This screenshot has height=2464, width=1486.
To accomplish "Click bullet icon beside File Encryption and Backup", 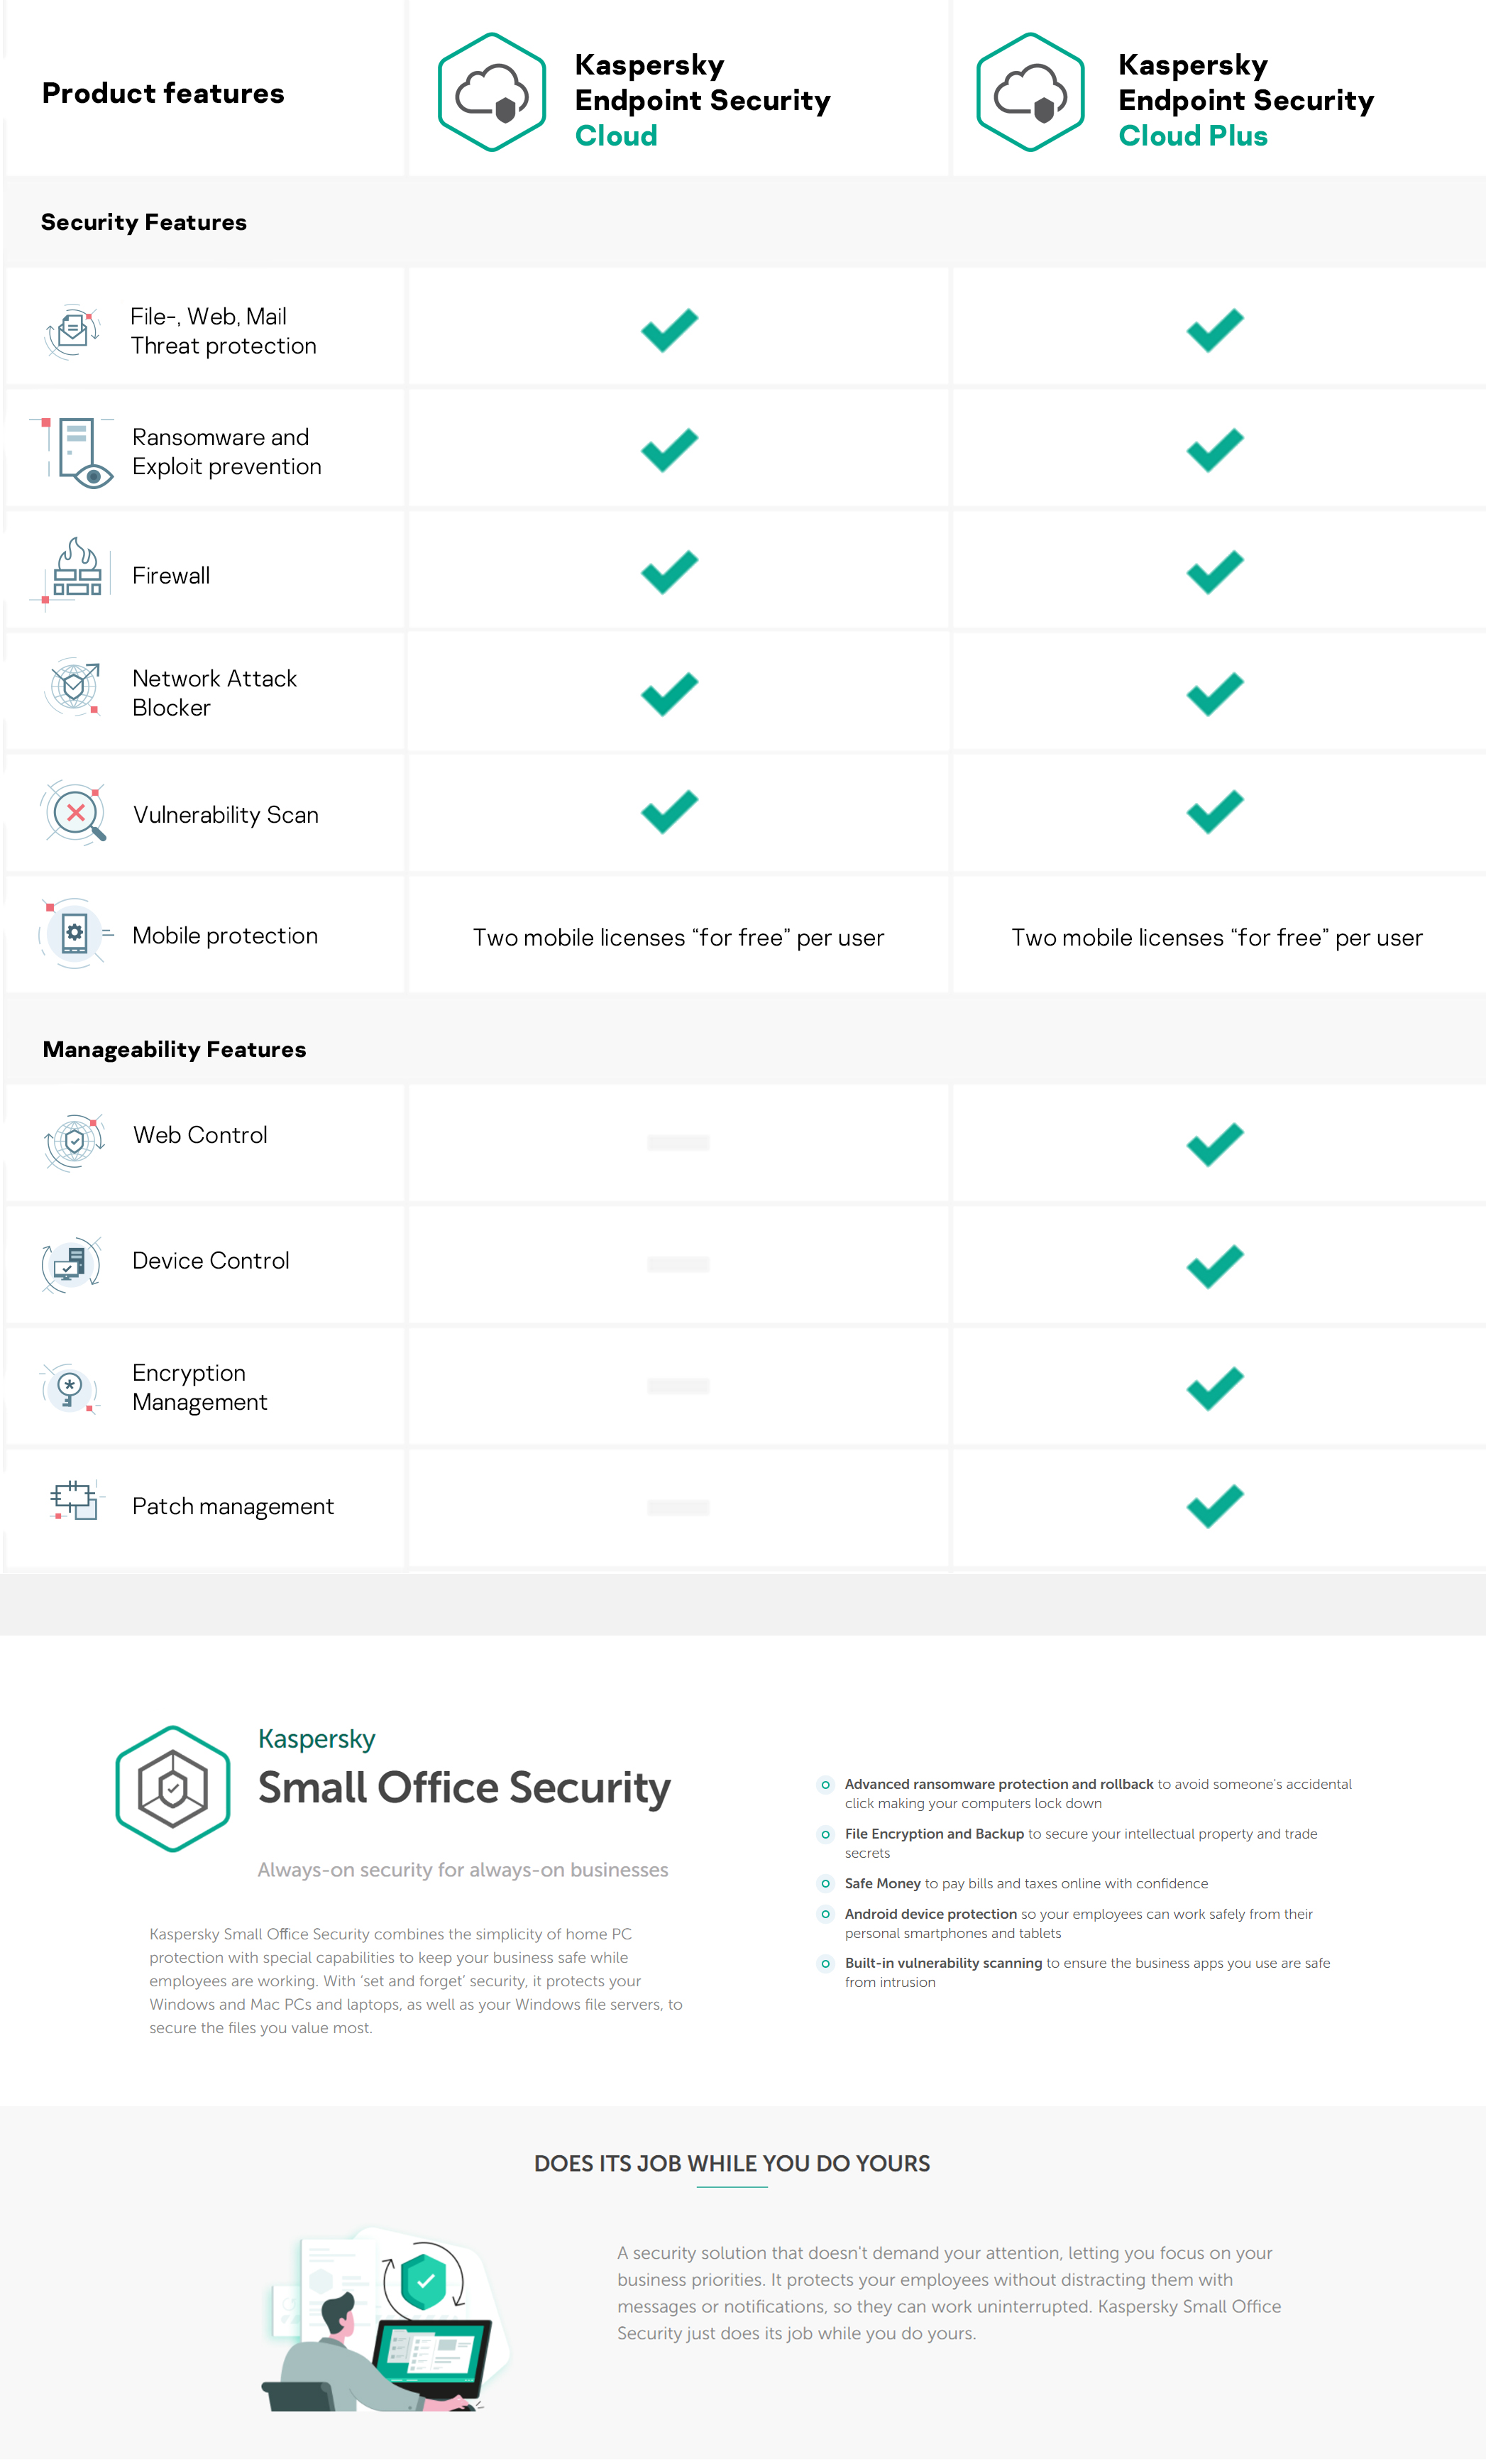I will 825,1834.
